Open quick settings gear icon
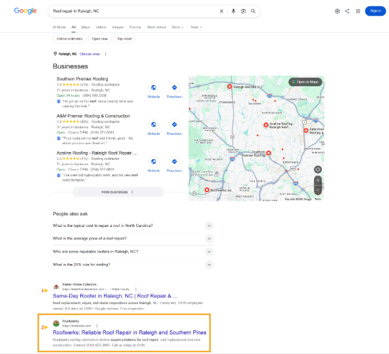This screenshot has width=389, height=354. (337, 11)
